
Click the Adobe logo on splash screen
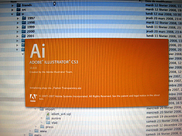tap(33, 98)
